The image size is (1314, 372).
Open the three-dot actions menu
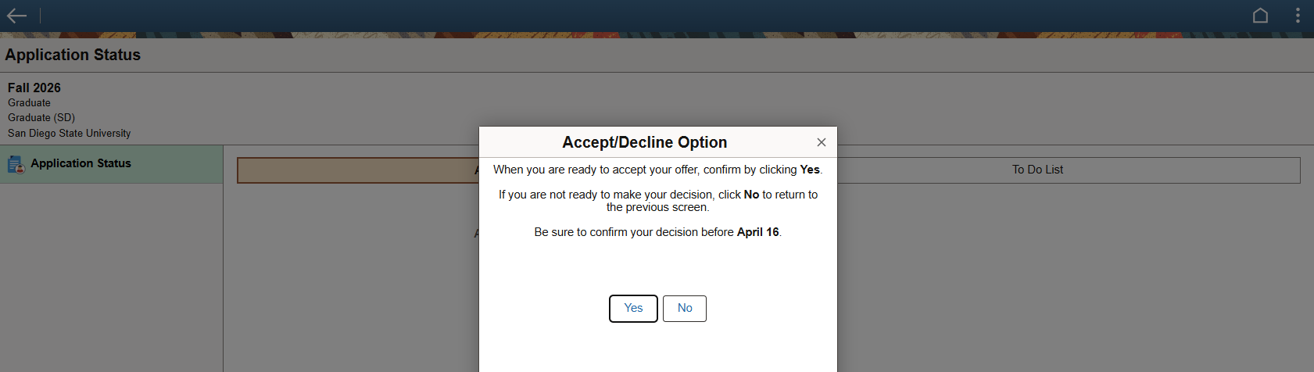1298,16
